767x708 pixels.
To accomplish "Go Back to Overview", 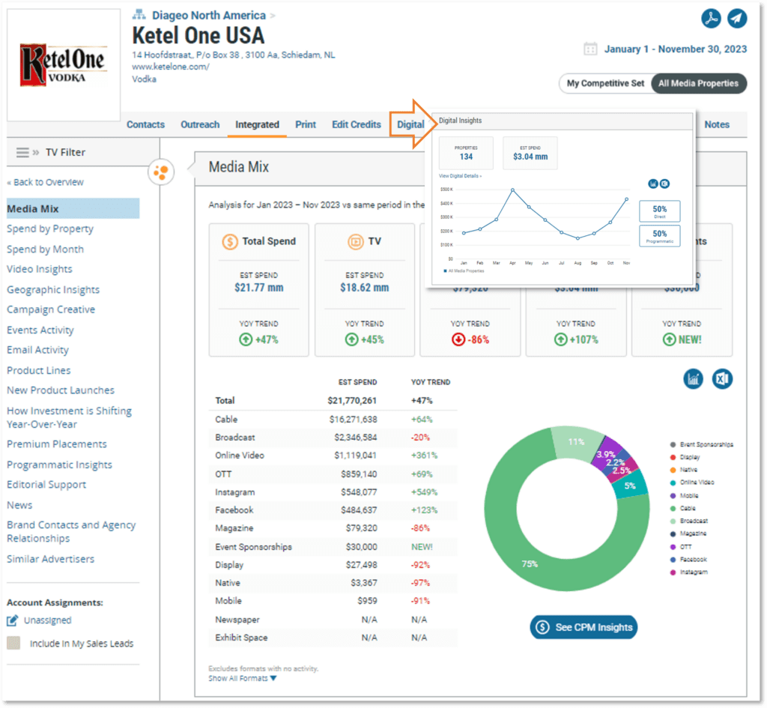I will point(45,182).
